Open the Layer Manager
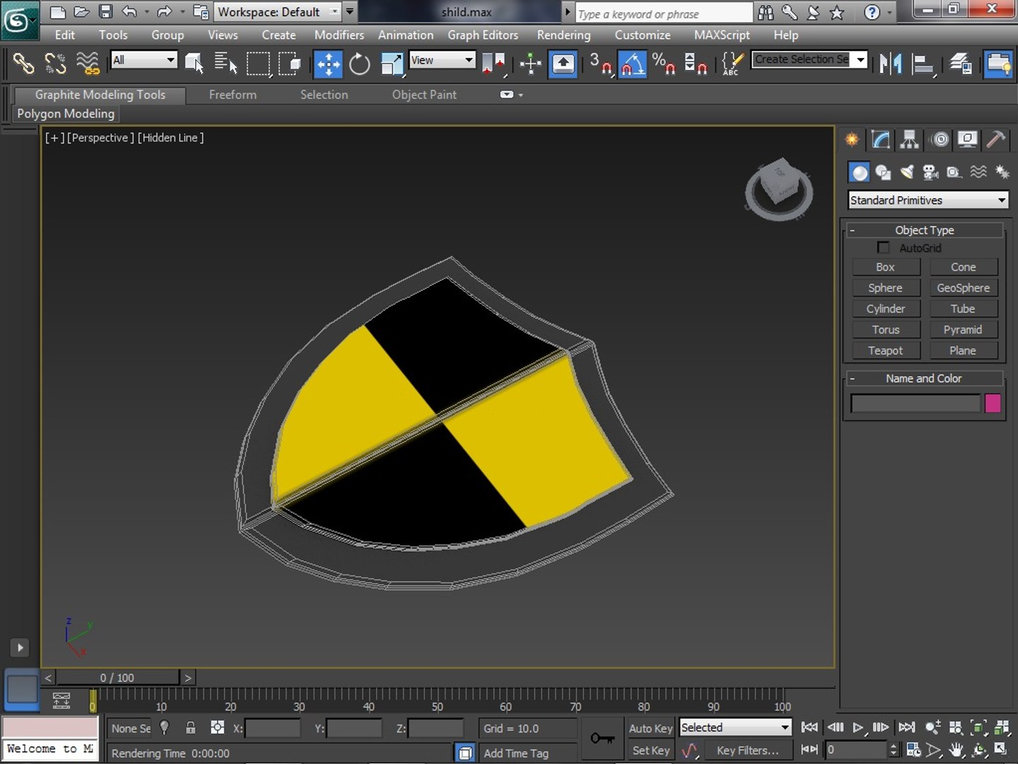This screenshot has width=1018, height=764. 960,64
